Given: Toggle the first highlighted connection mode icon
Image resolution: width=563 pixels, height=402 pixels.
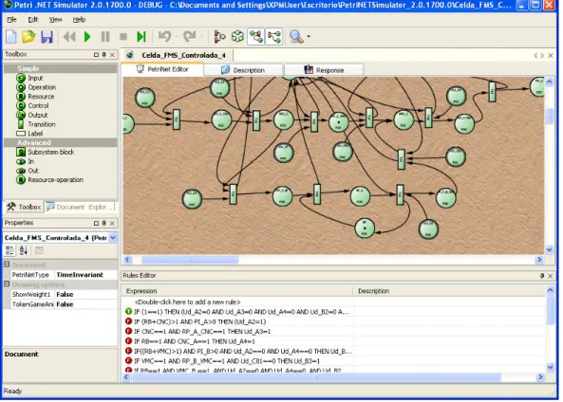Looking at the screenshot, I should 256,37.
